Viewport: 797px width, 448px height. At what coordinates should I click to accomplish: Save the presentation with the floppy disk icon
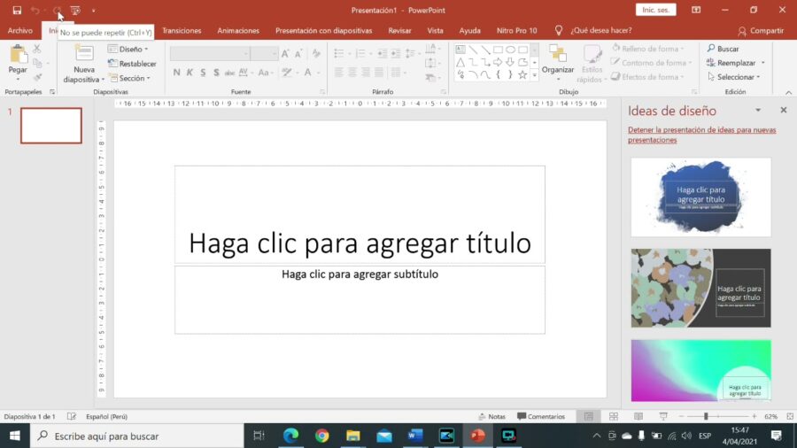pos(17,10)
